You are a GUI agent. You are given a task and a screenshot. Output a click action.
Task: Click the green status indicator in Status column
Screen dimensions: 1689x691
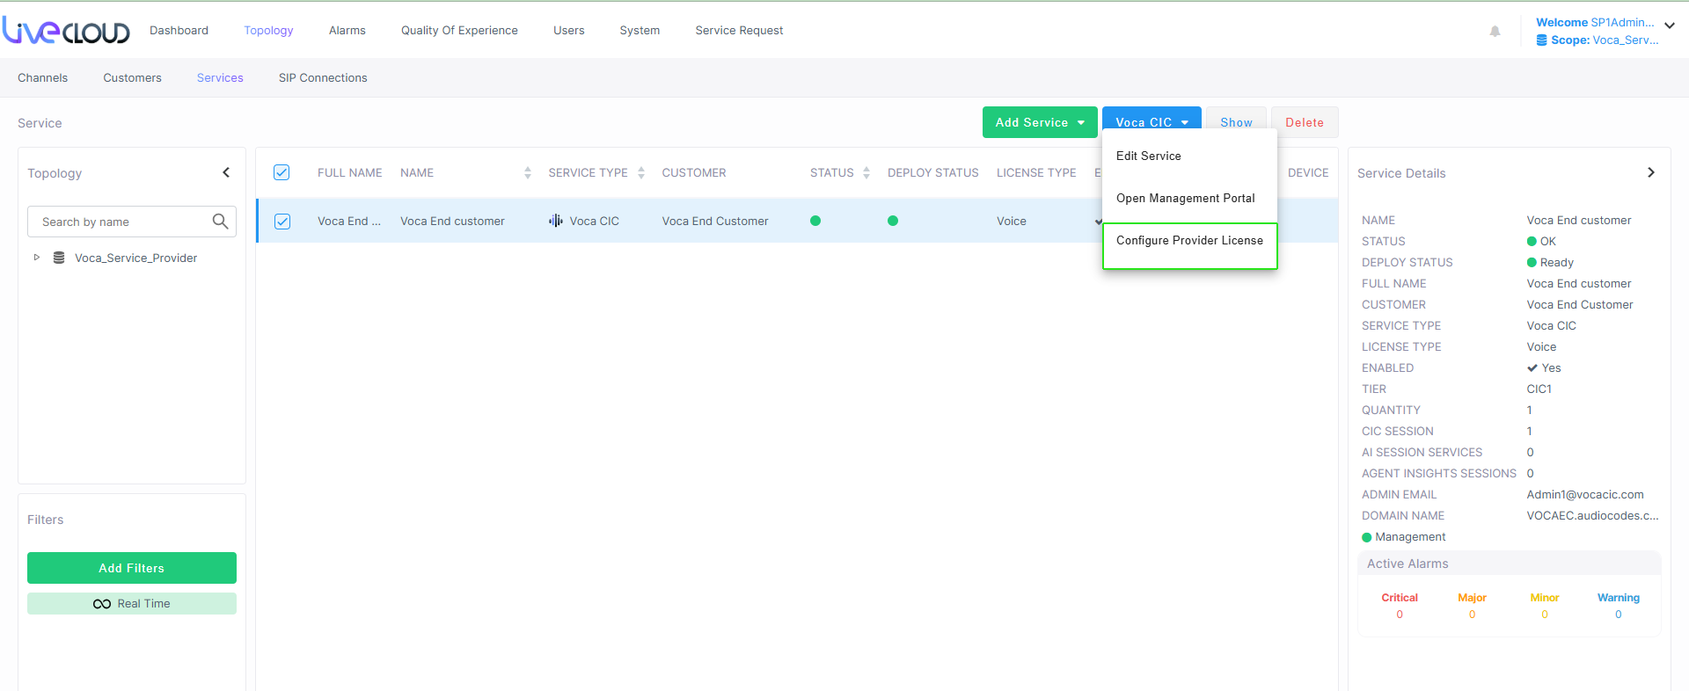point(815,221)
